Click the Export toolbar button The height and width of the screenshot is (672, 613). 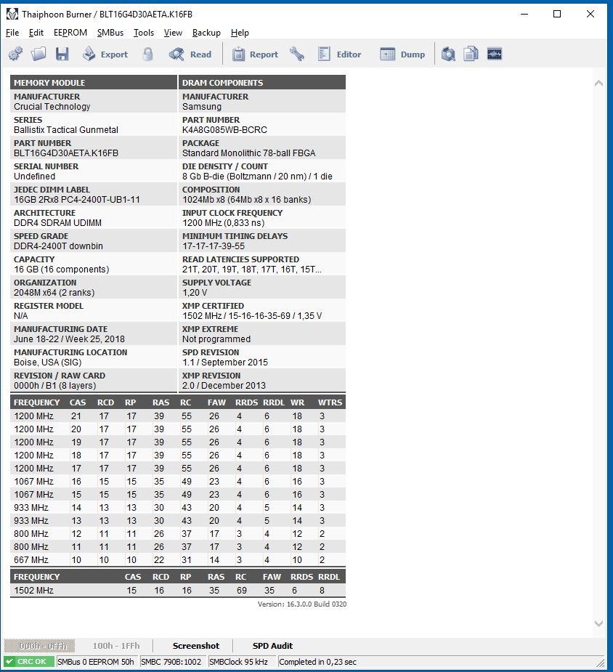[105, 54]
